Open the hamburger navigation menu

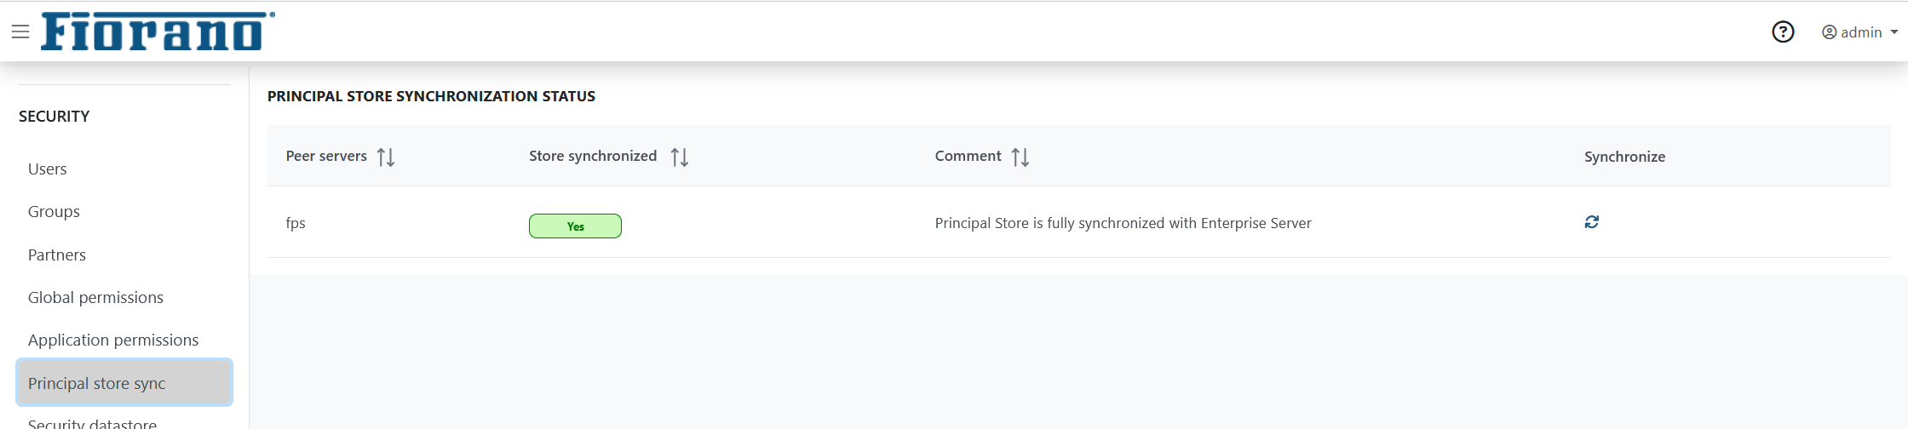[20, 32]
